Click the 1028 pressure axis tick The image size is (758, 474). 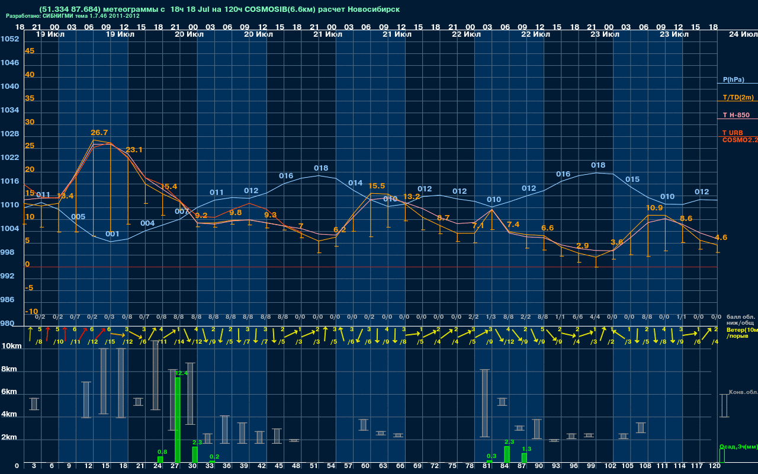9,134
